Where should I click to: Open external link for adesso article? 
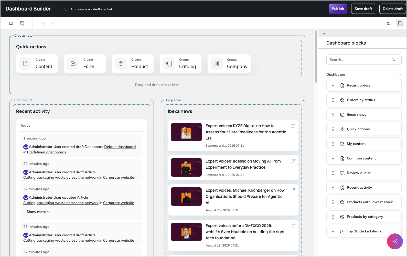(293, 161)
